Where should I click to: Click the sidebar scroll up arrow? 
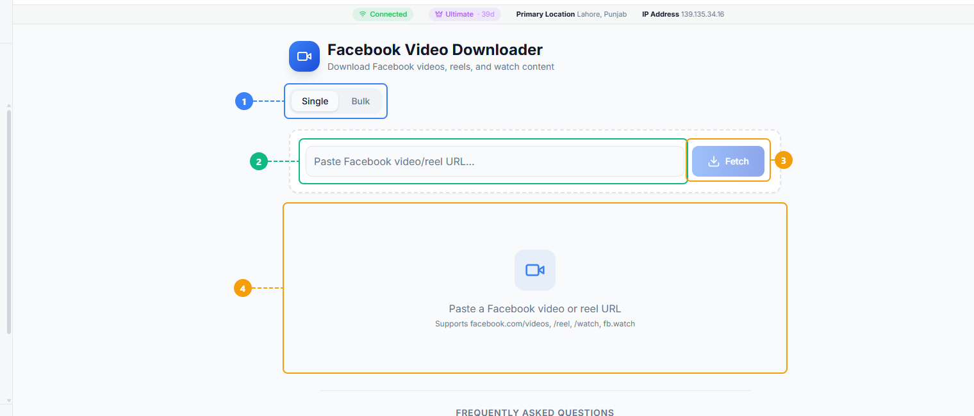pyautogui.click(x=8, y=106)
